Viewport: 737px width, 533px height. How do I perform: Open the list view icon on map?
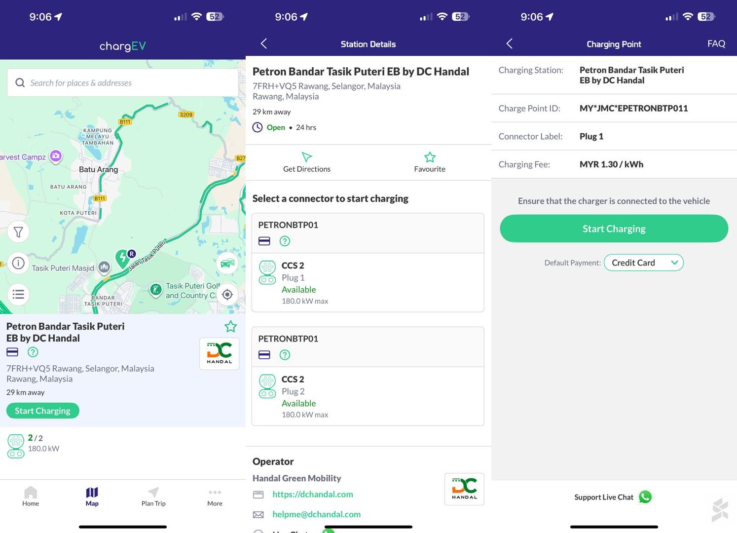point(18,295)
